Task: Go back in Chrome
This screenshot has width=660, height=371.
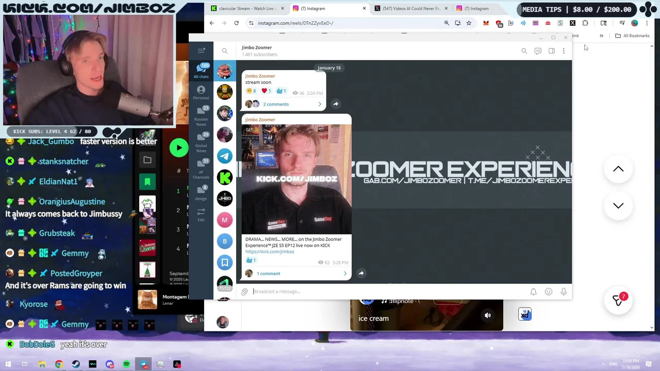Action: click(211, 23)
